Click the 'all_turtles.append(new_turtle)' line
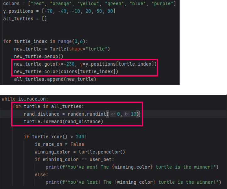Image resolution: width=227 pixels, height=189 pixels. (x=55, y=79)
